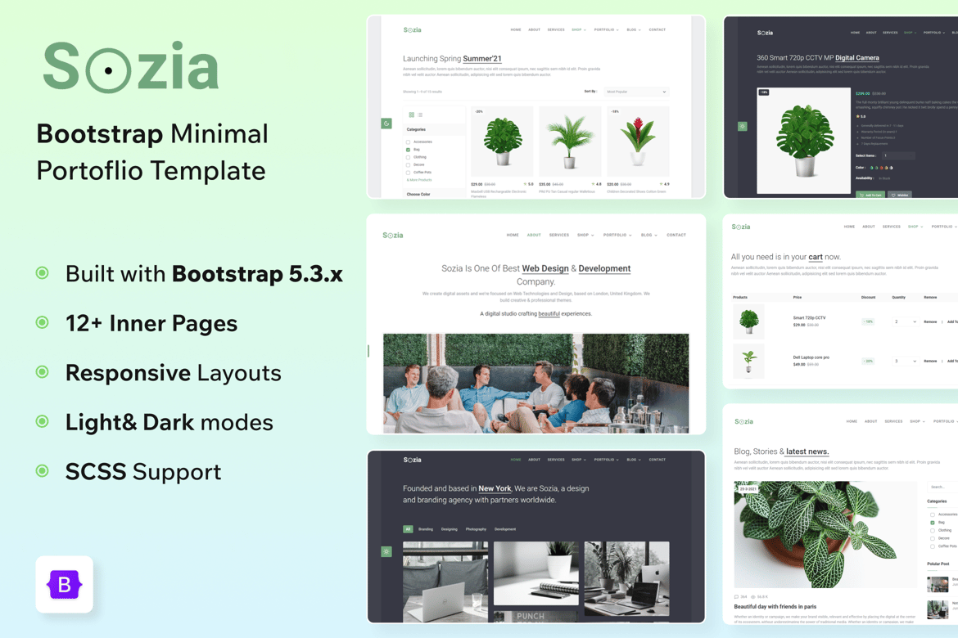The image size is (958, 638).
Task: Click star rating beside 4.8 on shop product
Action: click(594, 184)
